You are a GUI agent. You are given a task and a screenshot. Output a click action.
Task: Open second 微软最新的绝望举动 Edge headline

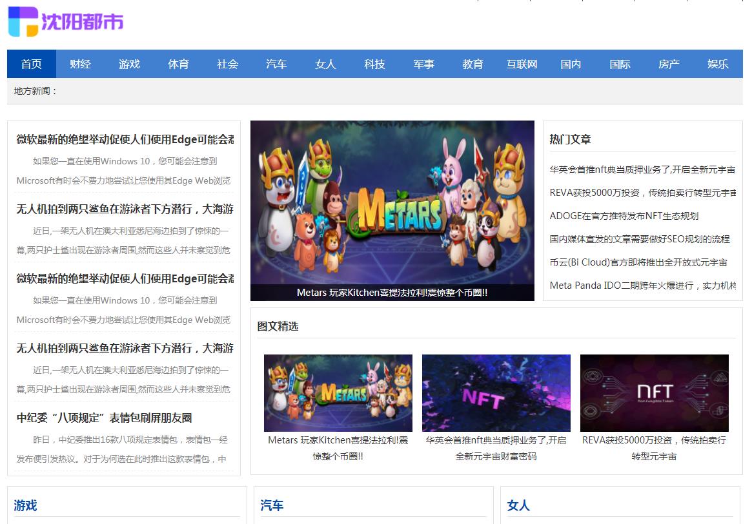point(125,278)
